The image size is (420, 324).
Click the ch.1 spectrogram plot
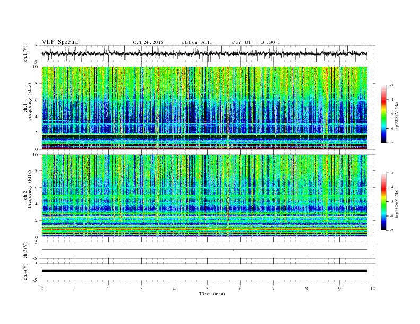(x=204, y=108)
